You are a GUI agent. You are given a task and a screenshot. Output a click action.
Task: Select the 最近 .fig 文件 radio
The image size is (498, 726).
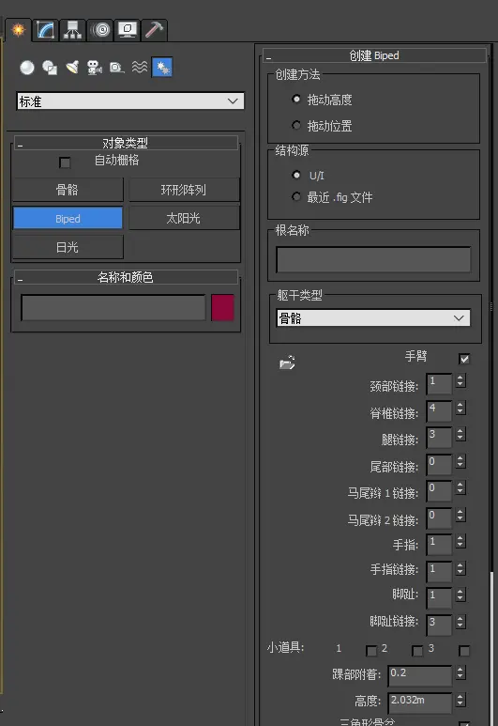[296, 197]
